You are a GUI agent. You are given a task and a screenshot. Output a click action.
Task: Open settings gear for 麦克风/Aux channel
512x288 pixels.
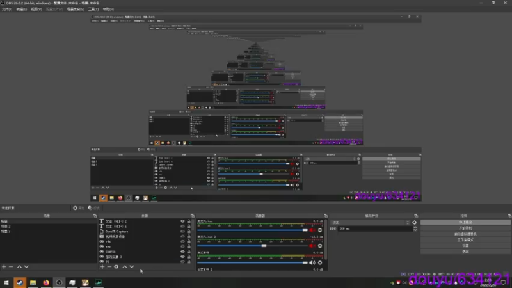coord(320,230)
